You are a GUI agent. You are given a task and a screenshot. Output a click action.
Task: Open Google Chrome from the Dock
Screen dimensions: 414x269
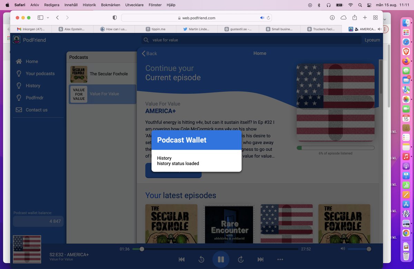coord(406,233)
